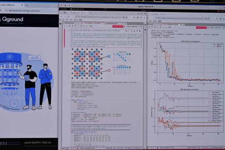Run selected cell in right notebook
The width and height of the screenshot is (225, 150).
(157, 27)
